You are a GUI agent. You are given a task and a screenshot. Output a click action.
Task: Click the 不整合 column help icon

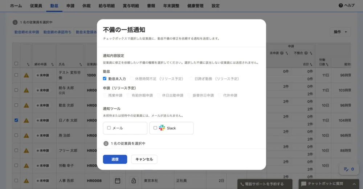click(x=306, y=53)
